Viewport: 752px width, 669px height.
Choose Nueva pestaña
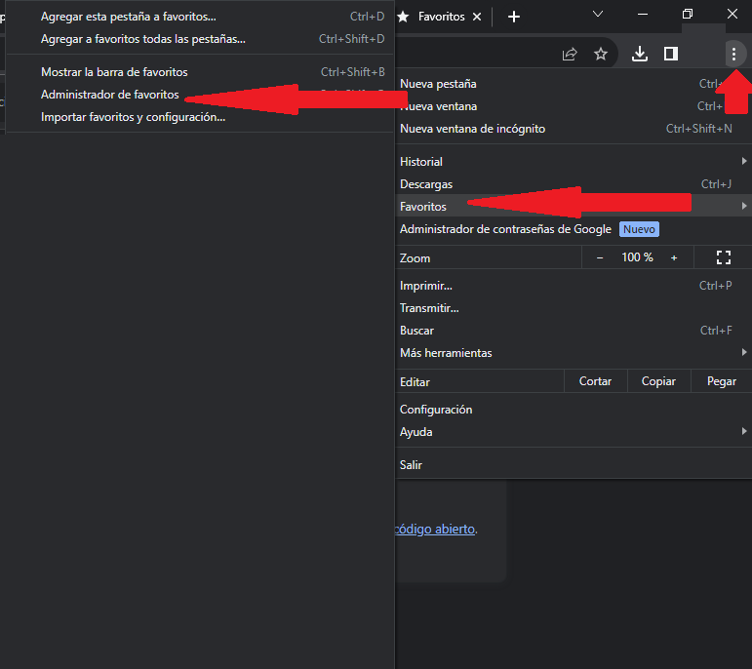click(x=574, y=84)
